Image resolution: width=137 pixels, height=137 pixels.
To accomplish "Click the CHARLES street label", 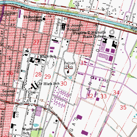I will pyautogui.click(x=2, y=119).
